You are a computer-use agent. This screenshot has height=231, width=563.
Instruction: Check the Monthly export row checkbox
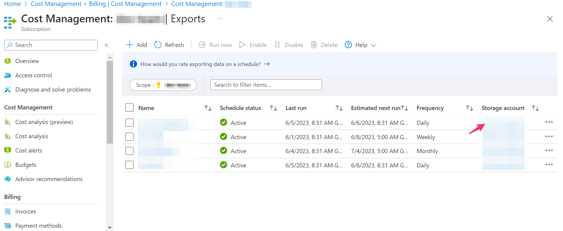pos(129,151)
